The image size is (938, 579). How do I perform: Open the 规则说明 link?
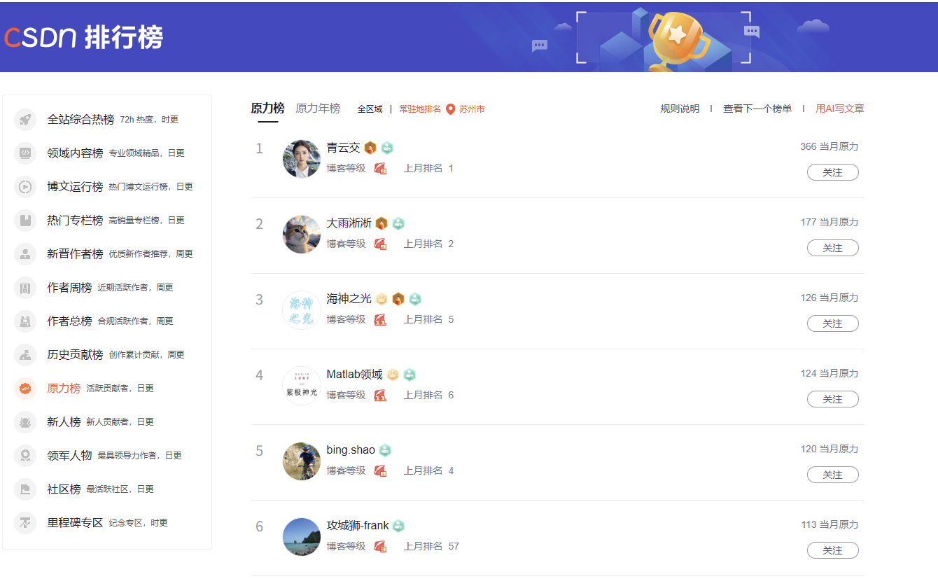pos(680,109)
